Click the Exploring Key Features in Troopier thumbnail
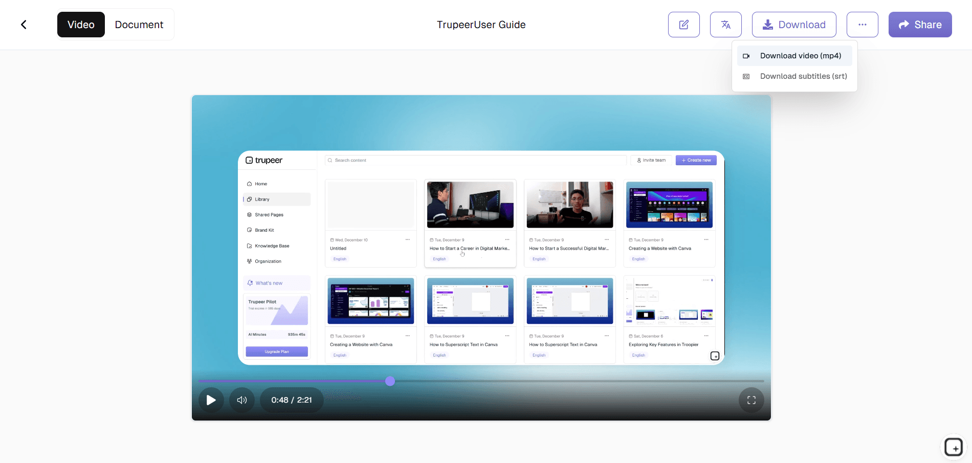This screenshot has height=463, width=972. (669, 301)
